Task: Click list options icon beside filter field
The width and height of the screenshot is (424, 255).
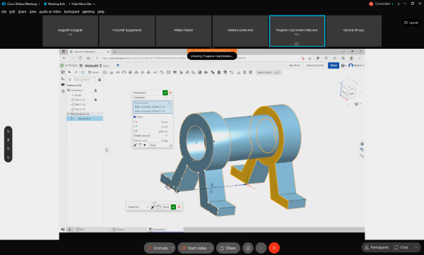Action: point(100,80)
